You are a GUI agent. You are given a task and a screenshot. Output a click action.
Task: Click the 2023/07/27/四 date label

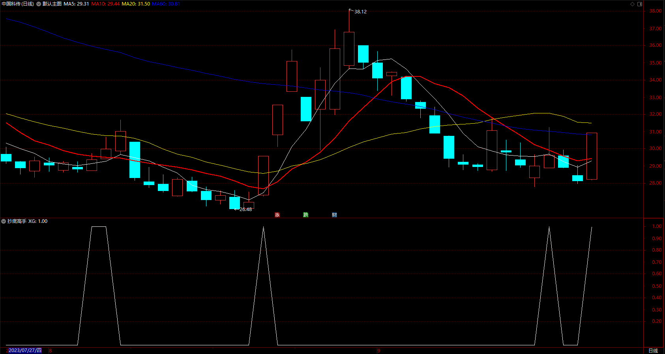[25, 350]
